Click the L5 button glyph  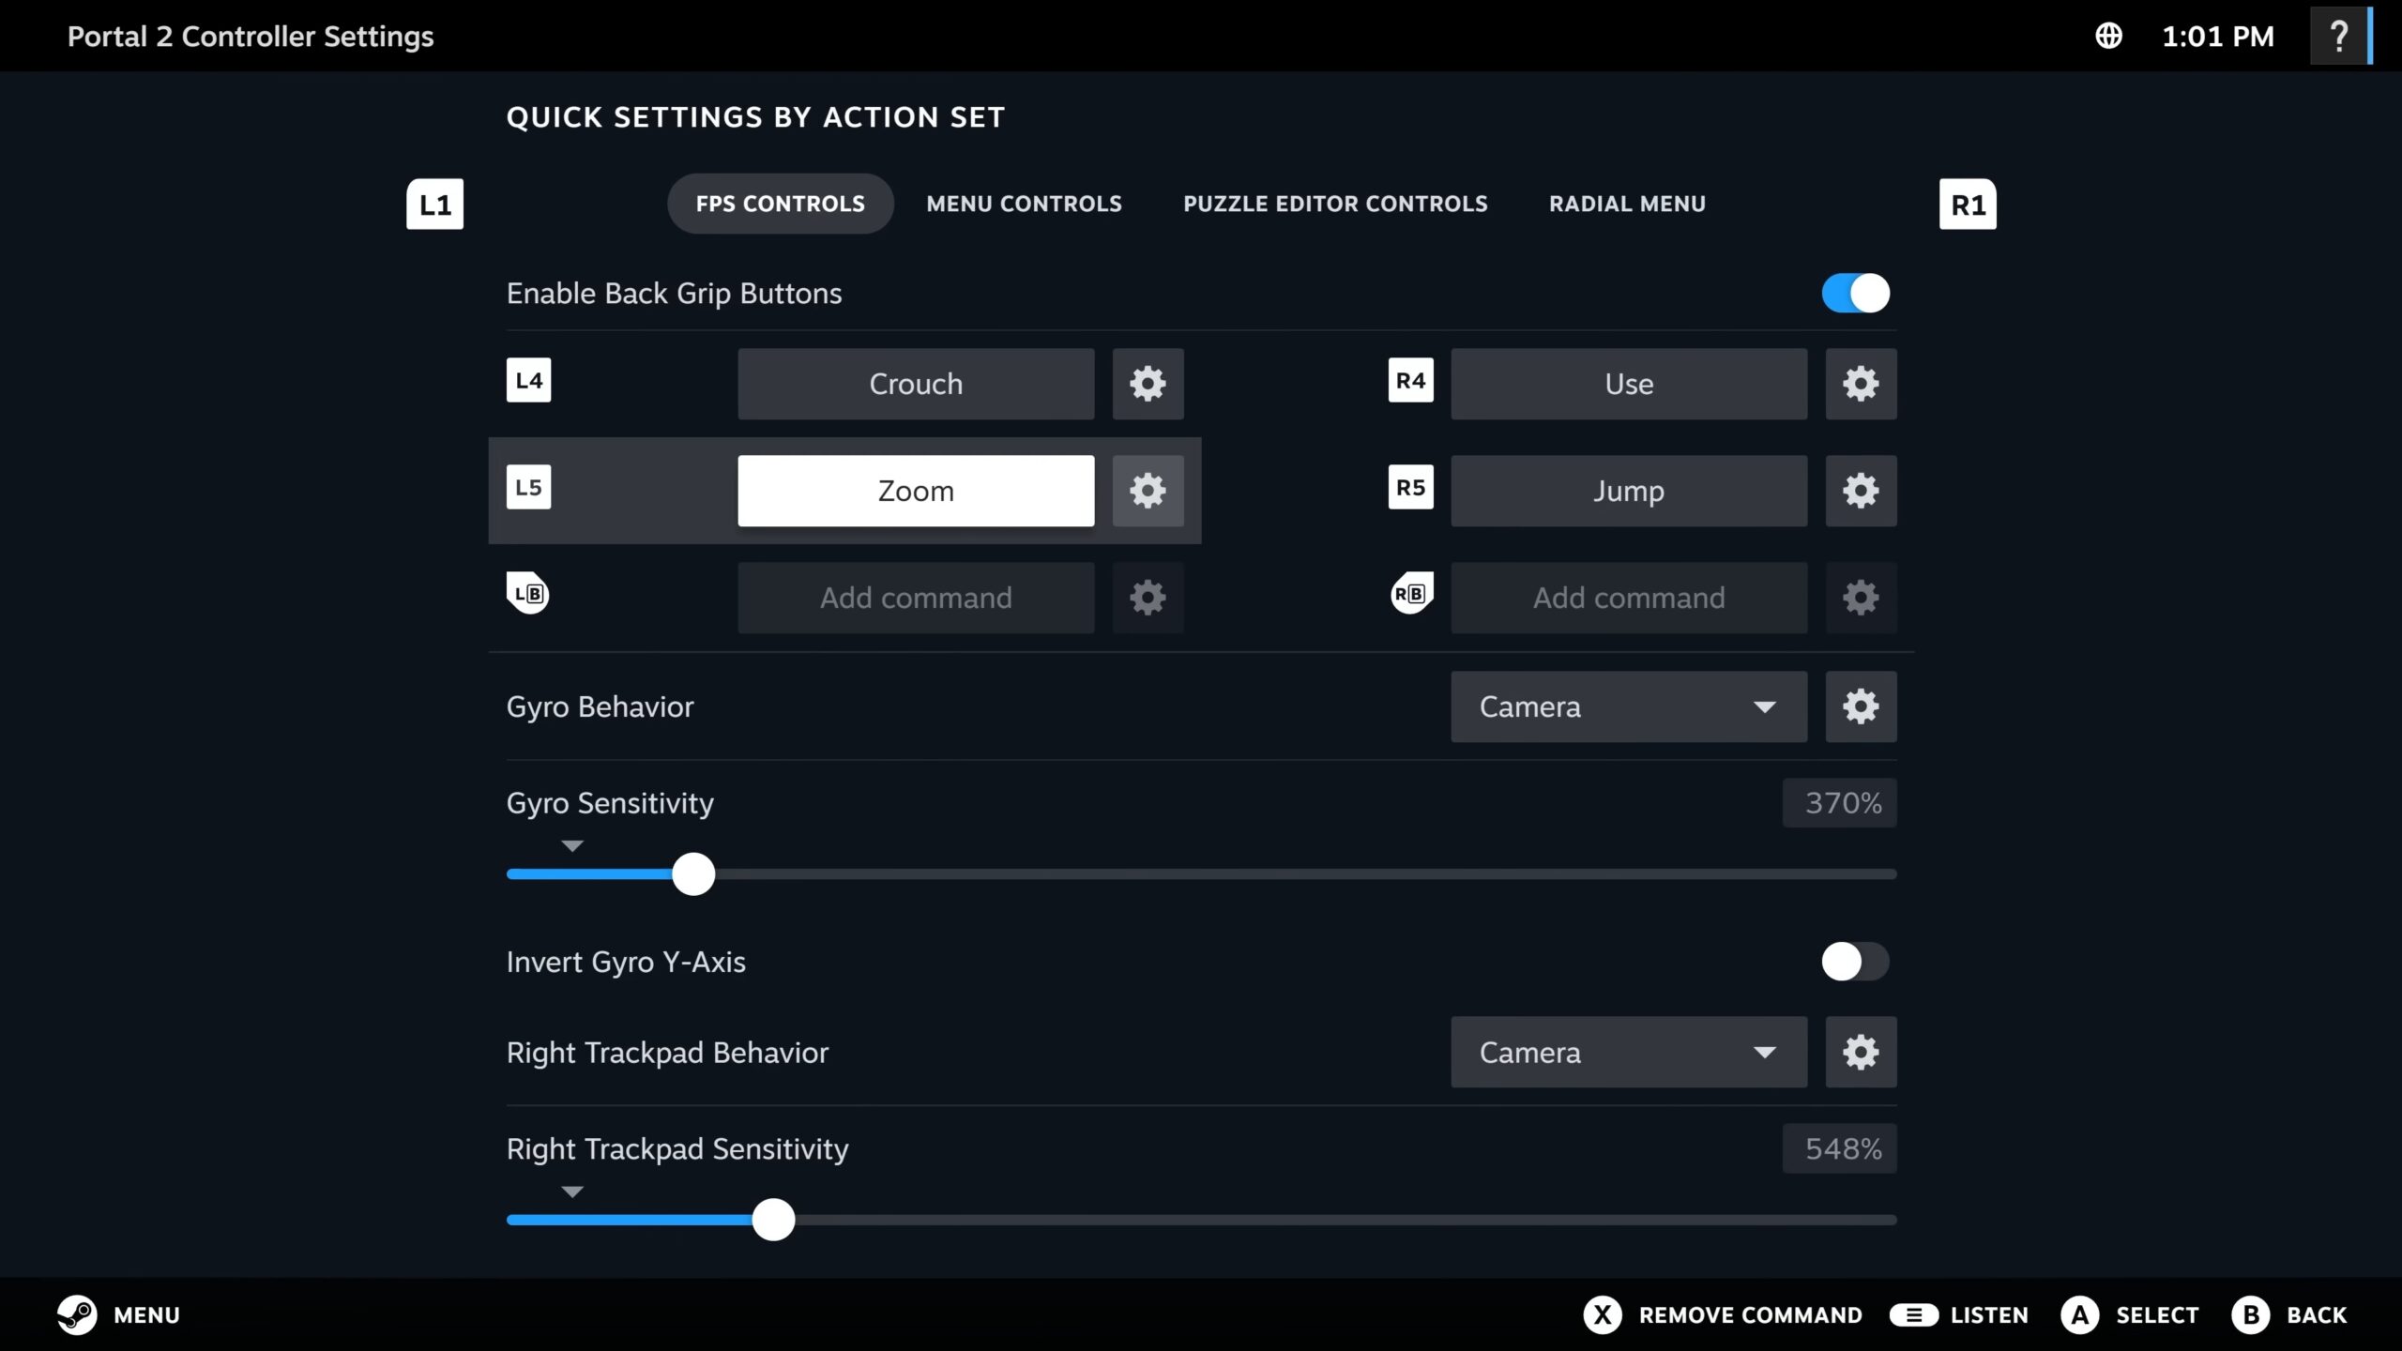[x=528, y=487]
